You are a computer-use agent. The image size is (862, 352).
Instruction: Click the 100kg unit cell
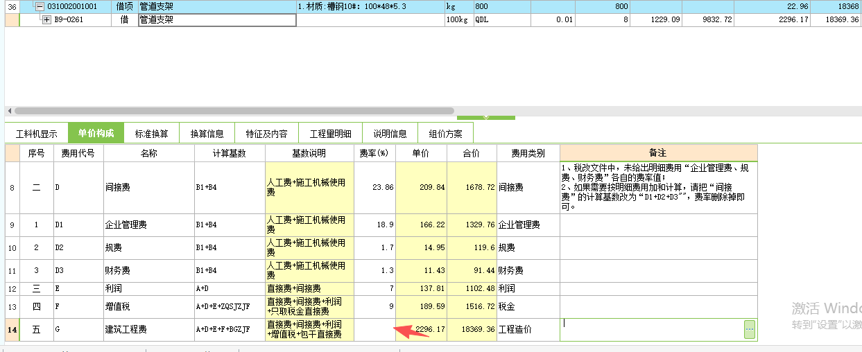(458, 19)
